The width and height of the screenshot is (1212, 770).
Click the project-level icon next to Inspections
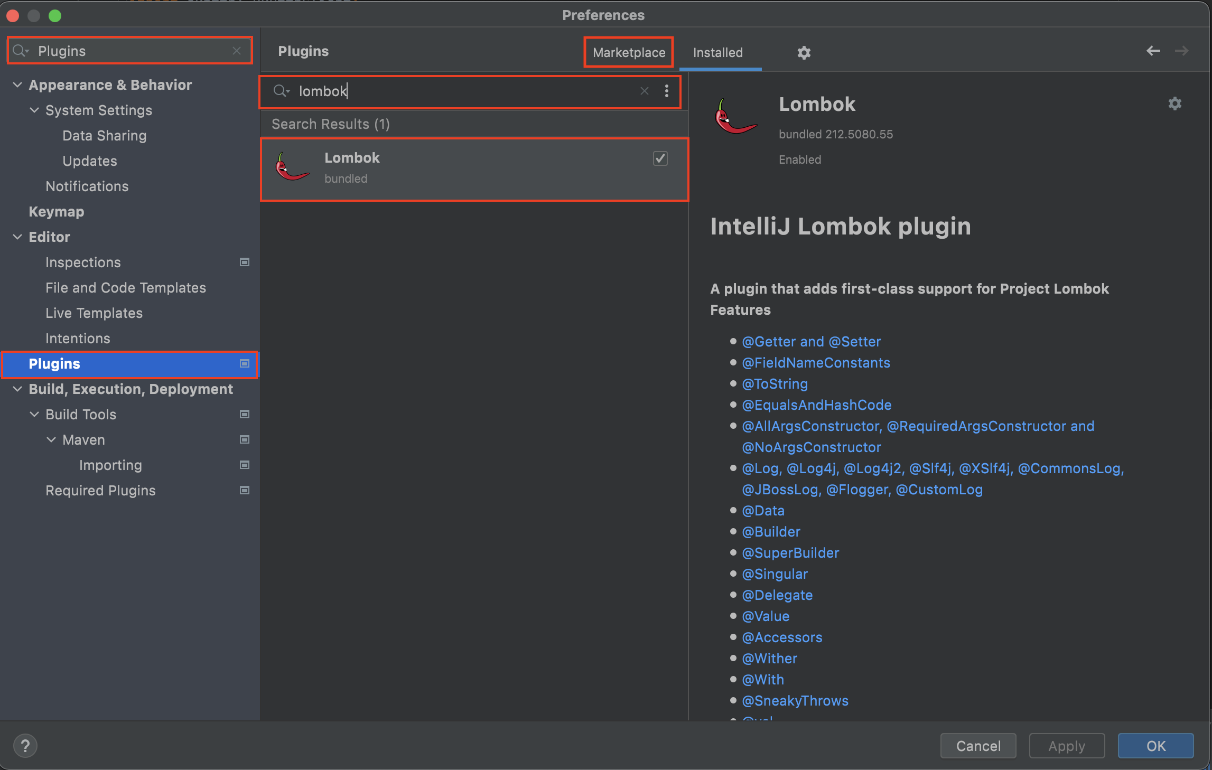(x=245, y=262)
